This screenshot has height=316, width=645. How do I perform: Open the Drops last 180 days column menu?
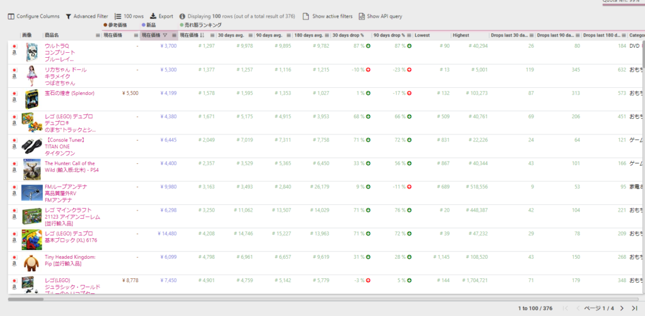click(x=624, y=35)
